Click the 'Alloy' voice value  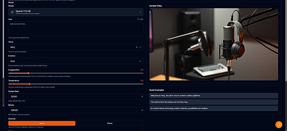point(12,47)
